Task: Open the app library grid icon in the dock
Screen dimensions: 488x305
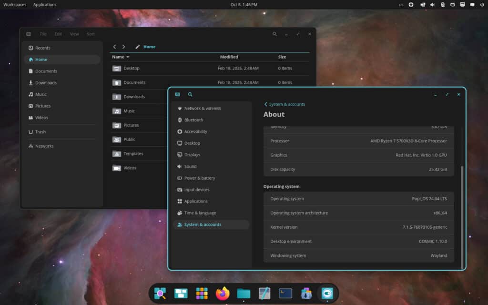Action: (x=202, y=293)
